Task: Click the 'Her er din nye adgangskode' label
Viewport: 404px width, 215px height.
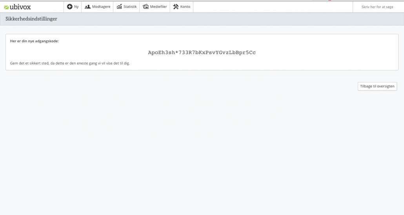Action: click(34, 41)
